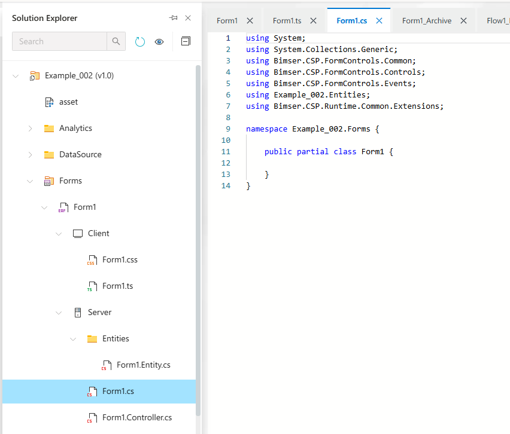
Task: Pin the Solution Explorer panel
Action: click(174, 18)
